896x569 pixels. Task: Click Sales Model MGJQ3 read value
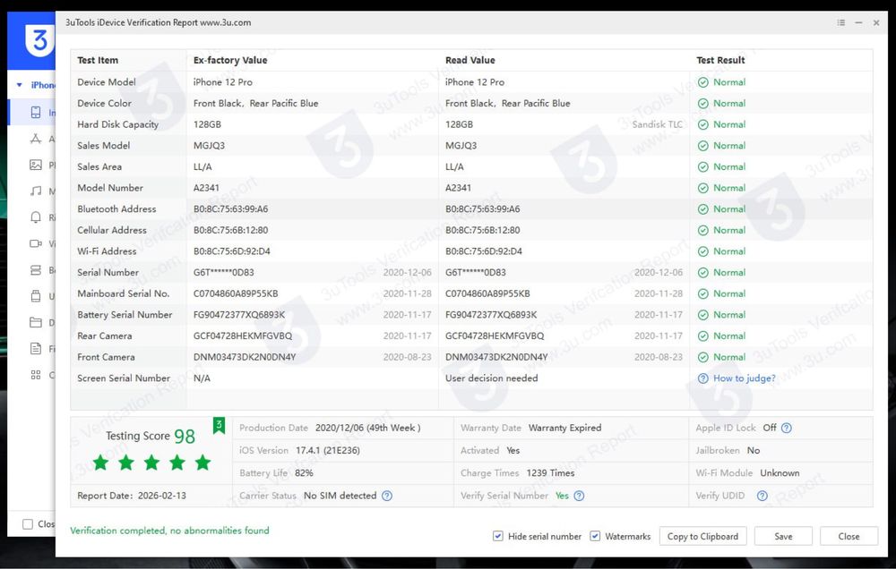[461, 146]
